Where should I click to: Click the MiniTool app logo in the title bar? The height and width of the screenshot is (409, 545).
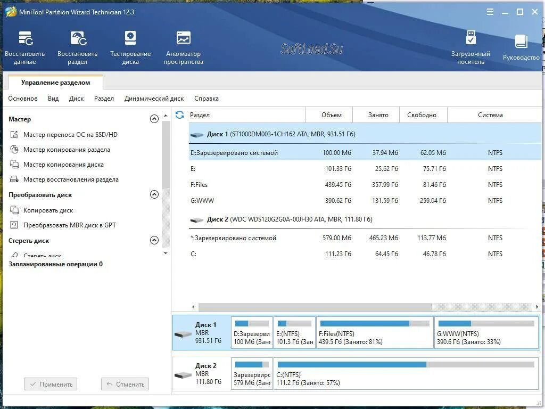[11, 12]
